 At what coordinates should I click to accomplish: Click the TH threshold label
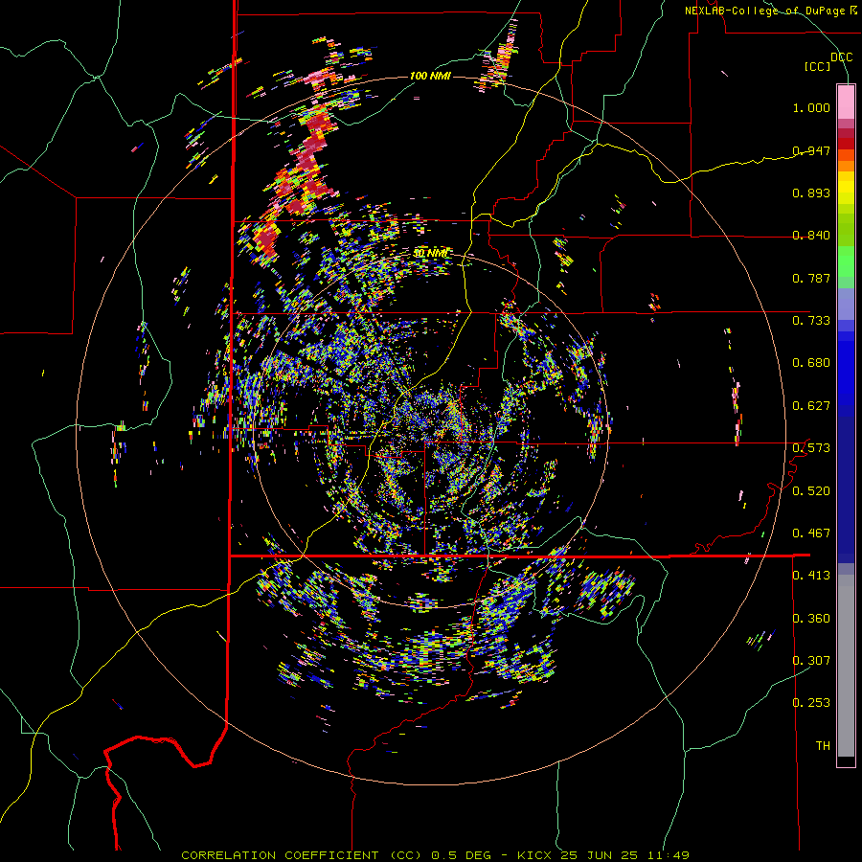pyautogui.click(x=823, y=746)
